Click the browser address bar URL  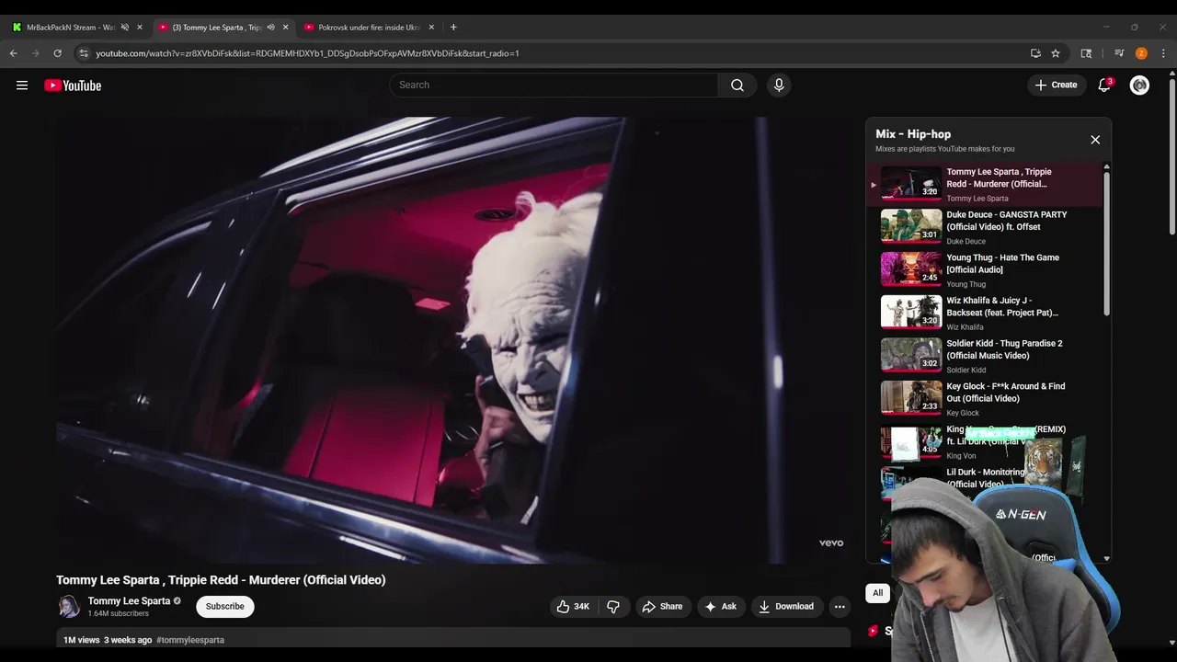click(307, 53)
